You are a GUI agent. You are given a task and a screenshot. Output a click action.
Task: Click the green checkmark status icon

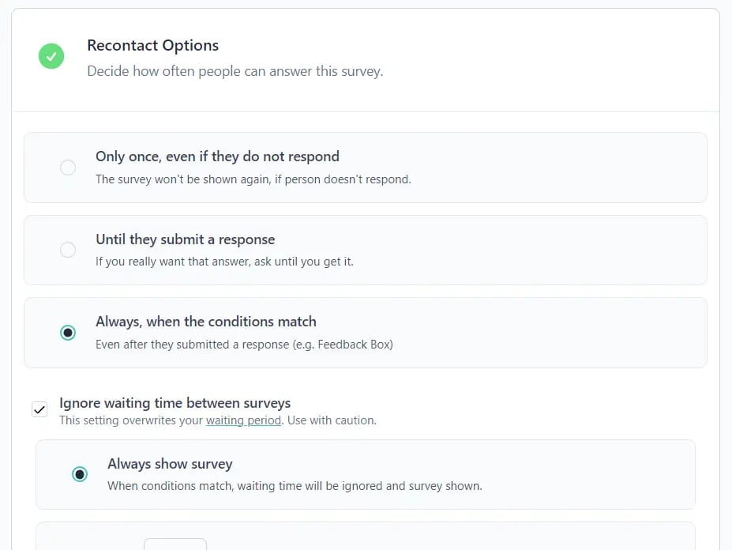coord(51,56)
